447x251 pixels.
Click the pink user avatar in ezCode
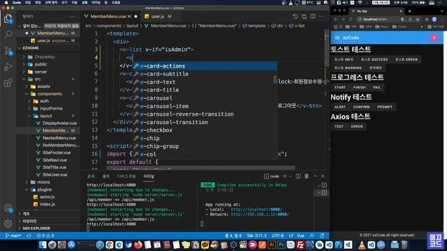click(x=434, y=38)
